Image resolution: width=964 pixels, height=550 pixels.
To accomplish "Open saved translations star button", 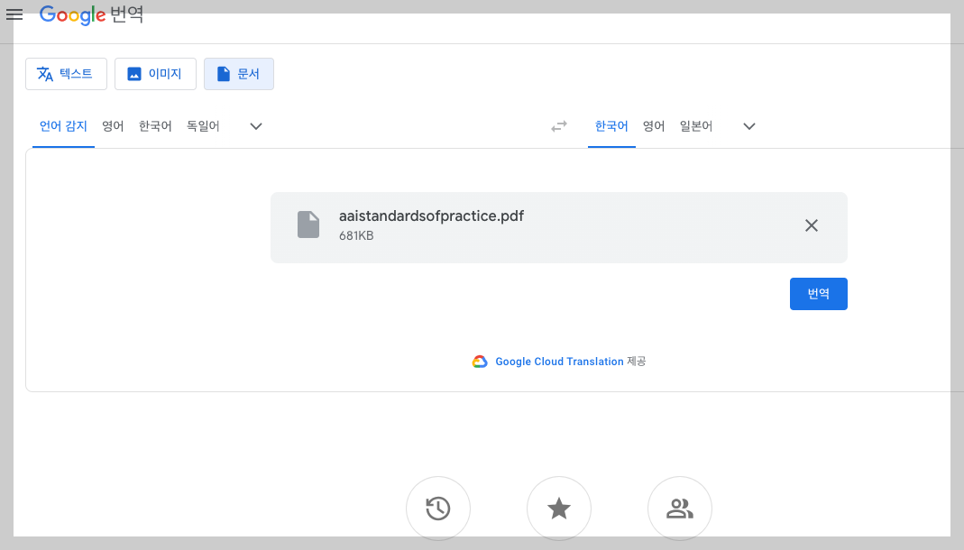I will click(x=559, y=509).
